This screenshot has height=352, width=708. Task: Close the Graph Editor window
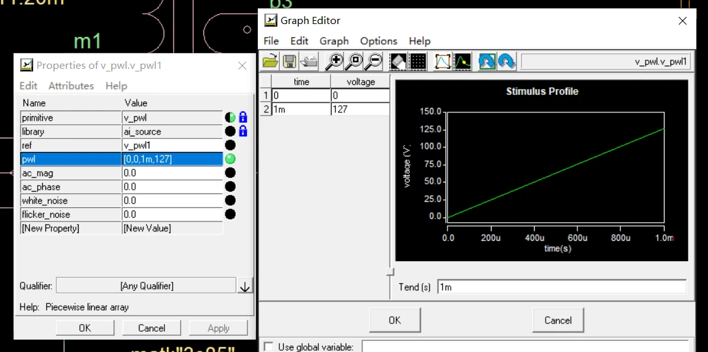[683, 21]
